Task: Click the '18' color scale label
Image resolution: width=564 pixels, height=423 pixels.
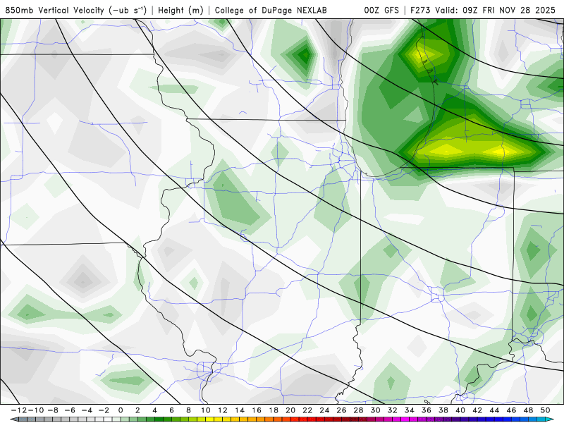Action: [x=274, y=410]
